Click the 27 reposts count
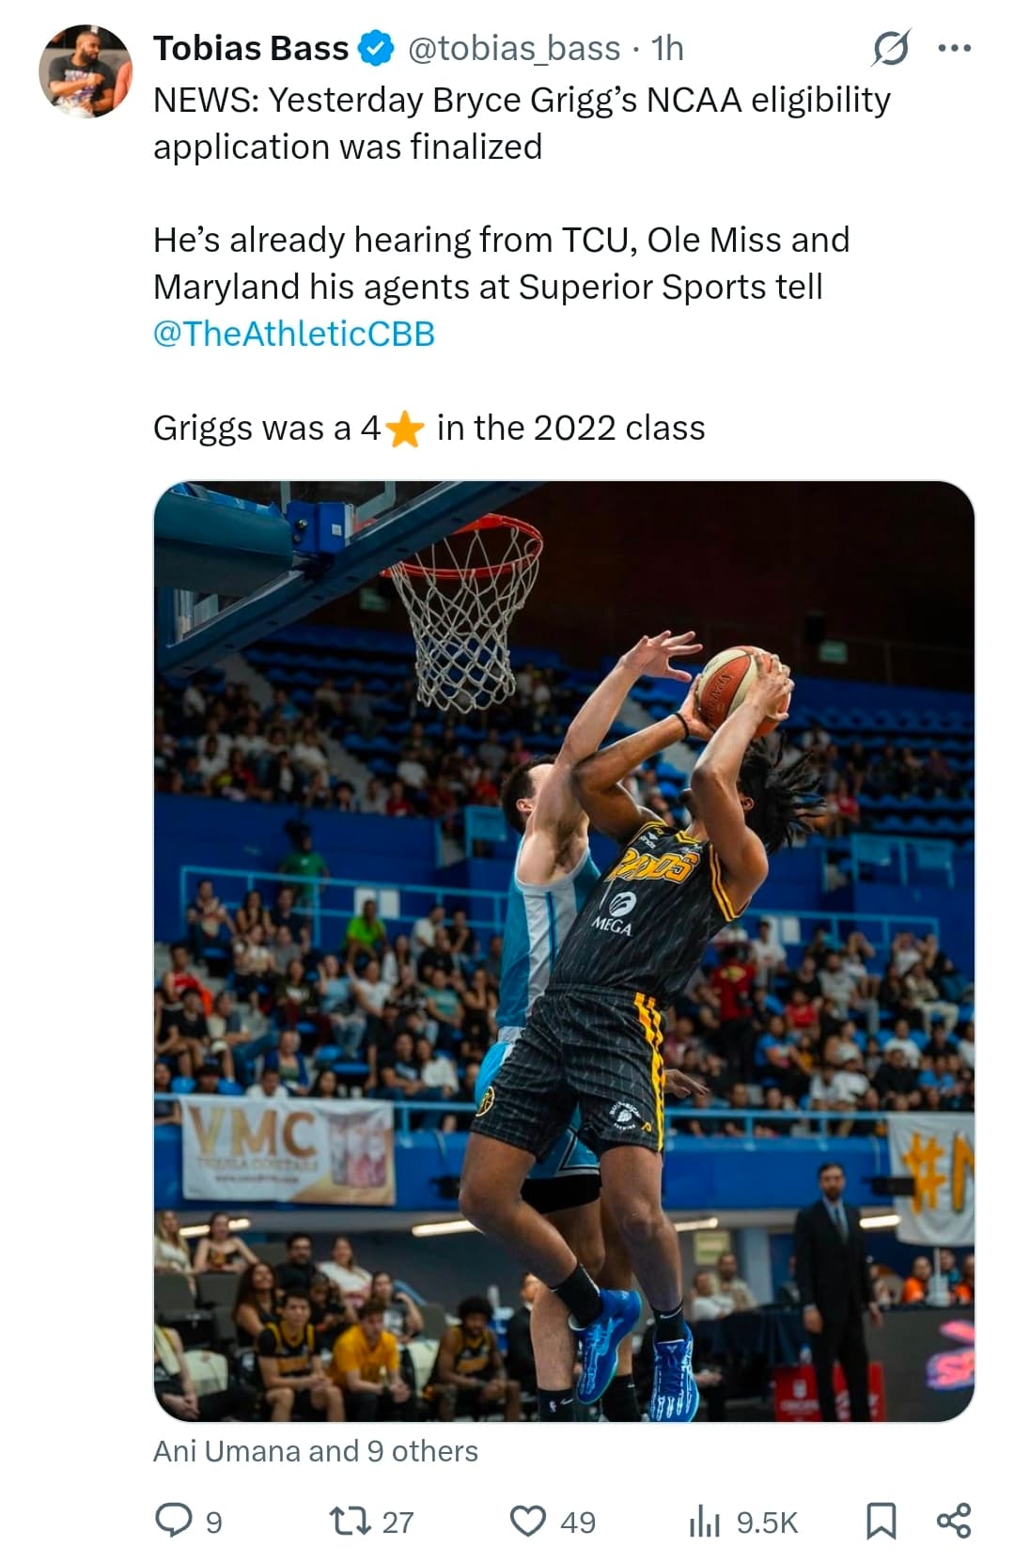The height and width of the screenshot is (1562, 1014). (x=398, y=1522)
